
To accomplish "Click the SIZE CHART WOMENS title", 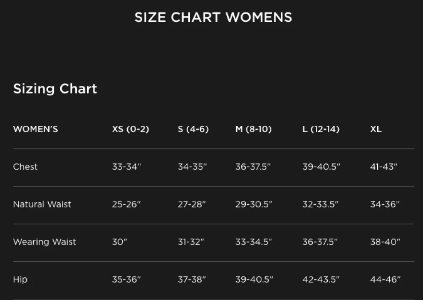I will pos(213,17).
